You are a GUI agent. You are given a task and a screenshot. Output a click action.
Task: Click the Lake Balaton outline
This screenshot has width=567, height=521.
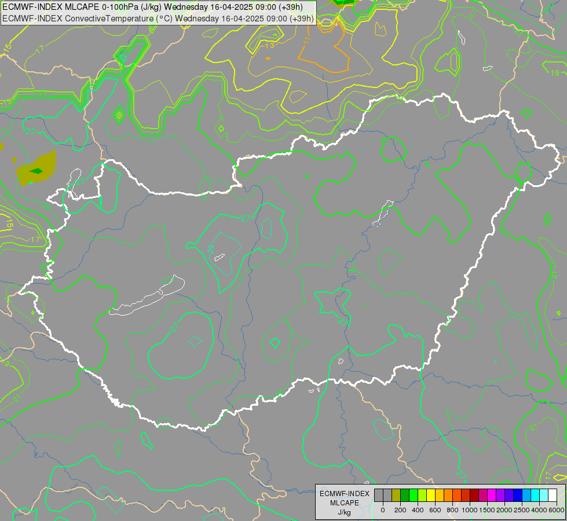pos(147,296)
